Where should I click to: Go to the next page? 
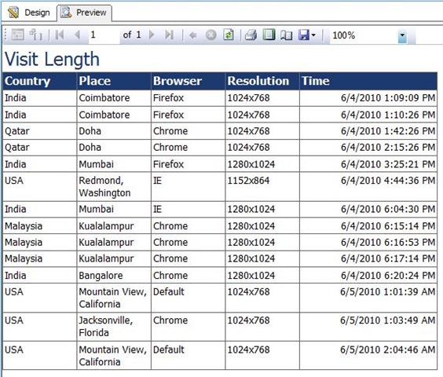[x=152, y=35]
